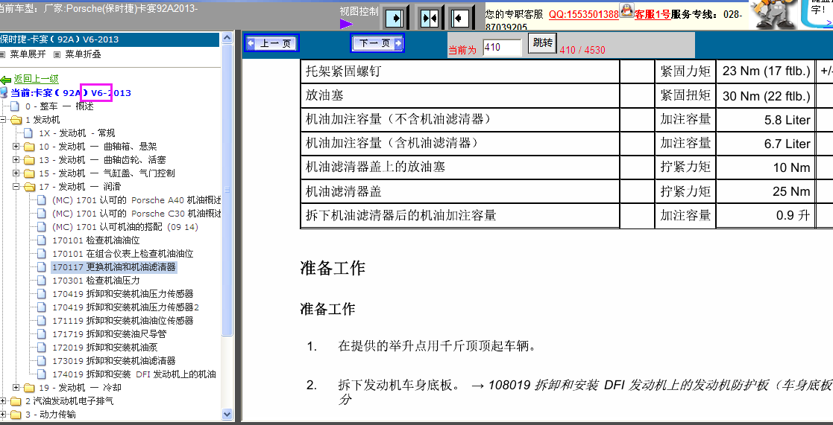This screenshot has height=425, width=833.
Task: Go to next page with 下一页 button
Action: 377,43
